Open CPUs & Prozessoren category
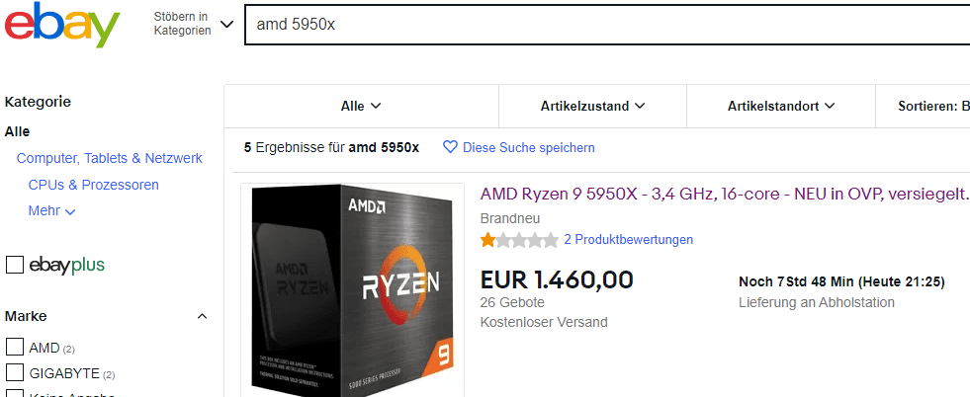This screenshot has height=397, width=970. click(x=93, y=185)
